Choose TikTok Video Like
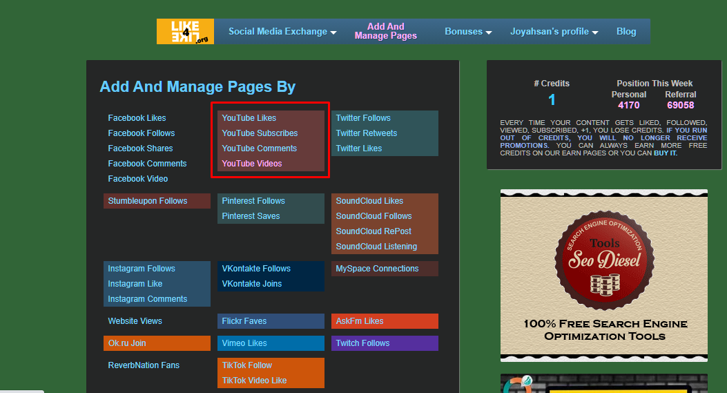 click(254, 381)
